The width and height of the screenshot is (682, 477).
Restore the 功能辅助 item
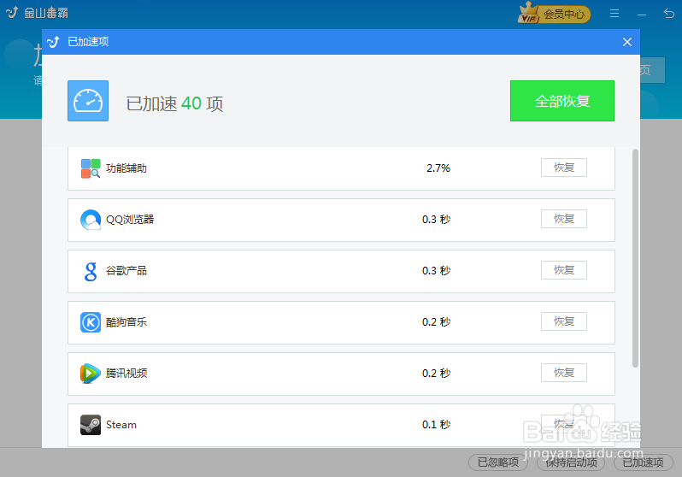[x=564, y=168]
